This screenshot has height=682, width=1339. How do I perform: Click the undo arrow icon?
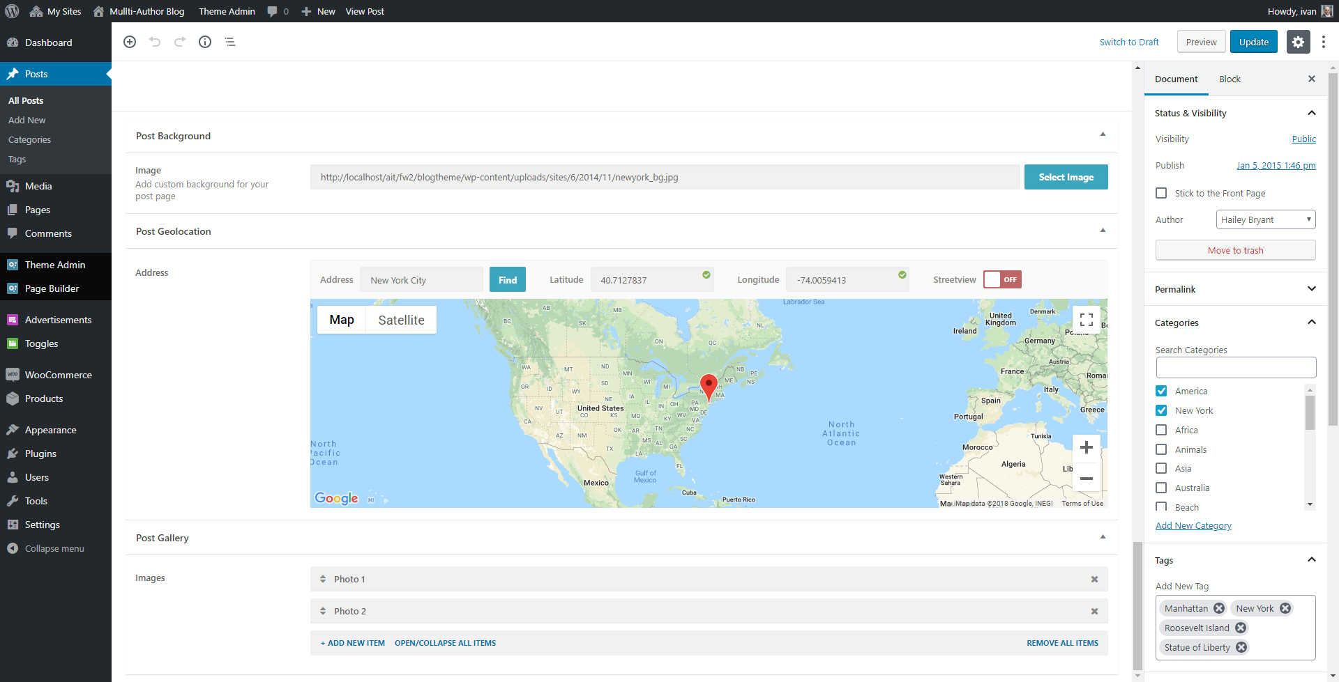pos(155,42)
